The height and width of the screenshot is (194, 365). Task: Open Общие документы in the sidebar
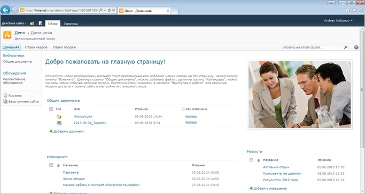point(18,62)
